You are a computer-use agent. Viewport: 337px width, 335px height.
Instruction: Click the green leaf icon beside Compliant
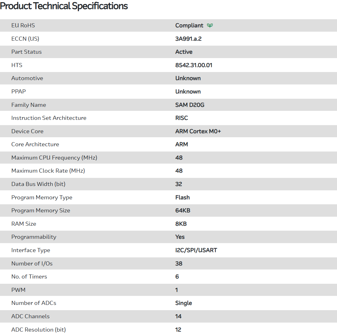[210, 25]
